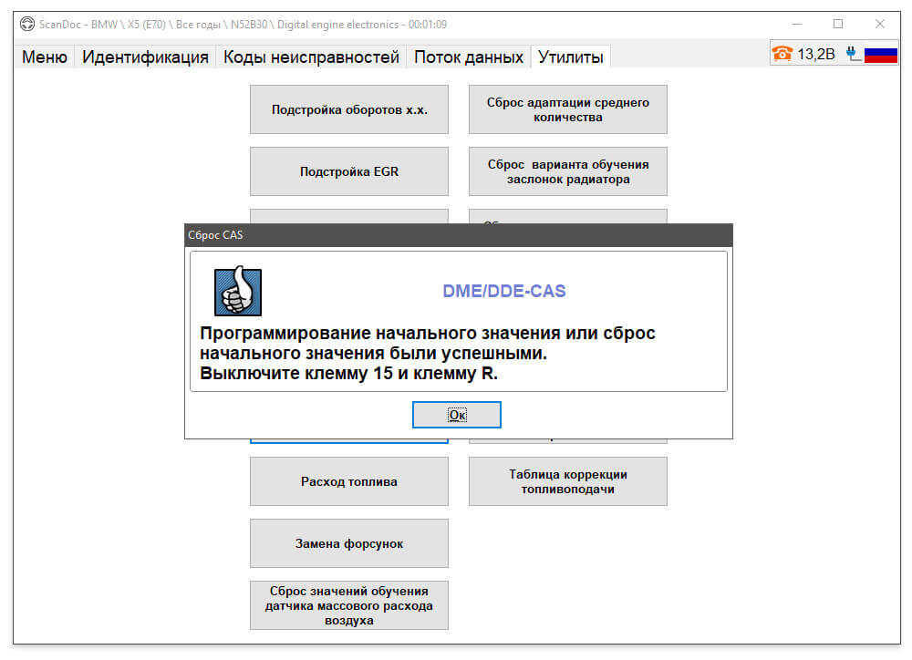The height and width of the screenshot is (660, 912).
Task: Select the Утилиты tab
Action: [x=571, y=57]
